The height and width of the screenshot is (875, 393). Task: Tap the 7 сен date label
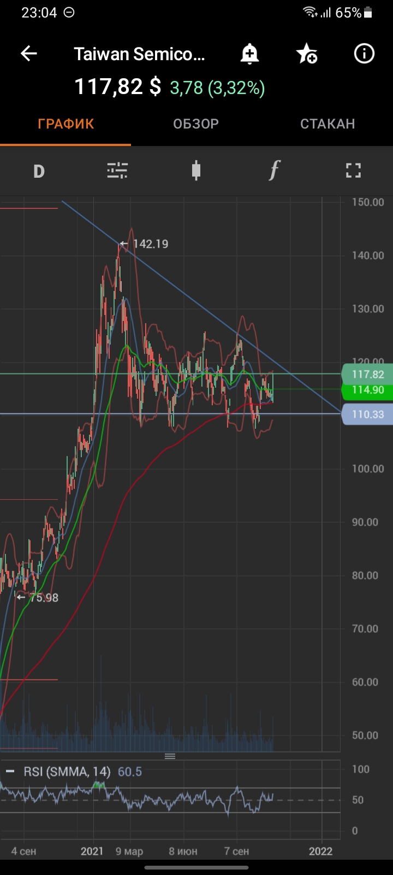click(236, 851)
